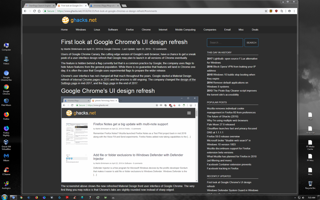320x200 pixels.
Task: Click the volume icon in the system tray
Action: coord(303,197)
